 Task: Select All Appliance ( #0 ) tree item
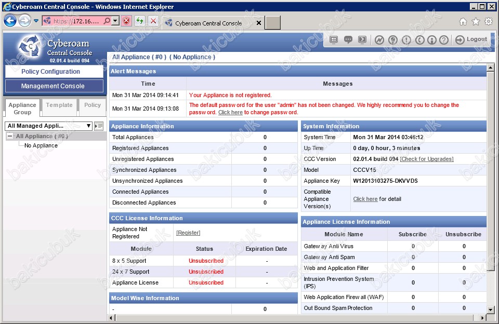point(42,136)
